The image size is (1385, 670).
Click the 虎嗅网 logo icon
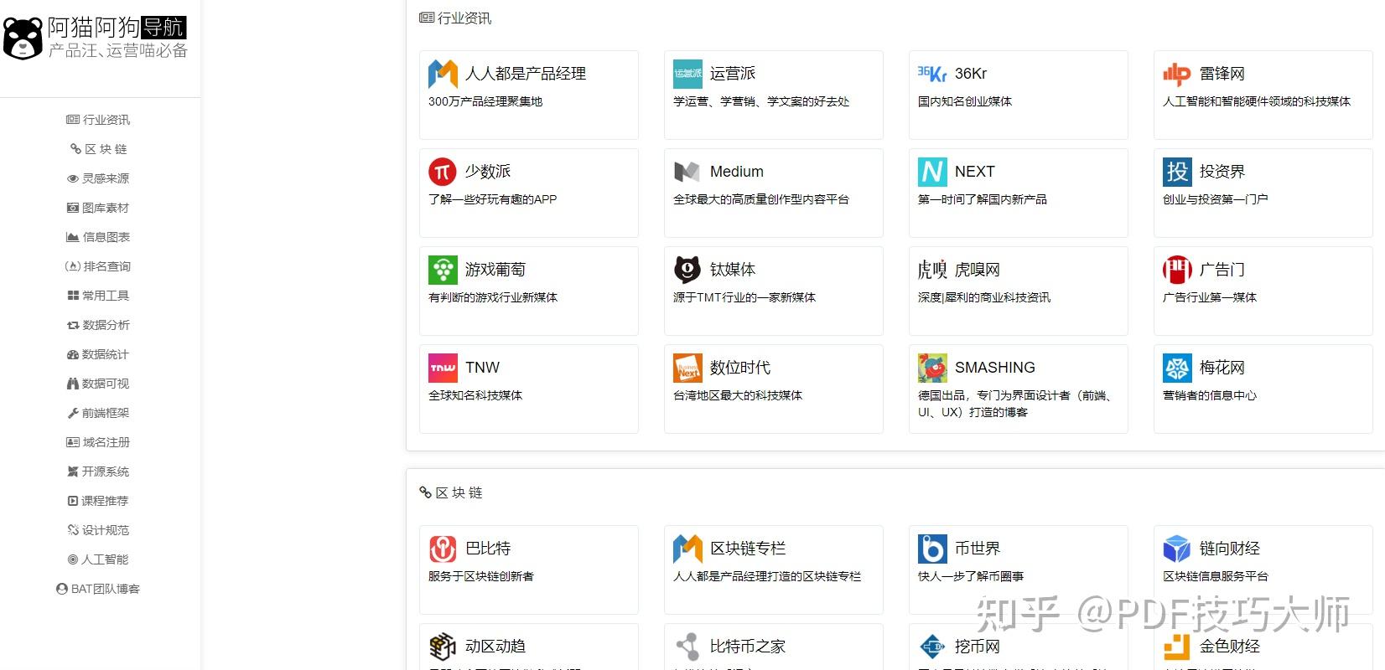[x=932, y=270]
